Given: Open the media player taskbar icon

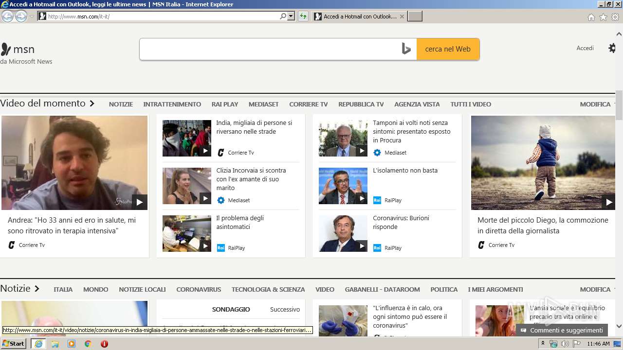Looking at the screenshot, I should [x=72, y=344].
